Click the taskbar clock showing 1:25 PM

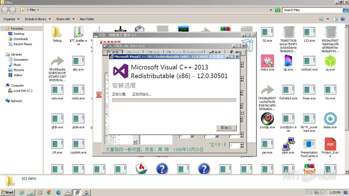[x=335, y=192]
